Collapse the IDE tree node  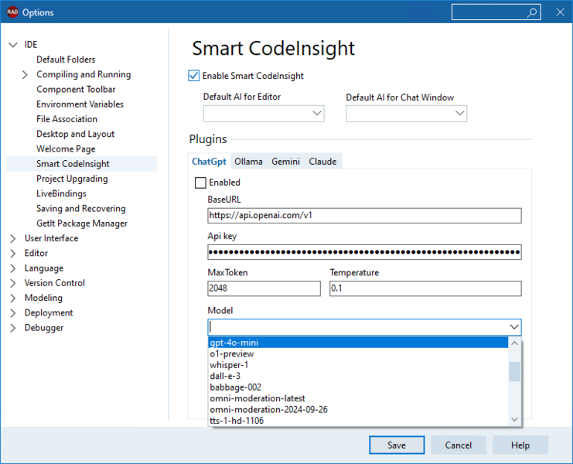point(13,45)
